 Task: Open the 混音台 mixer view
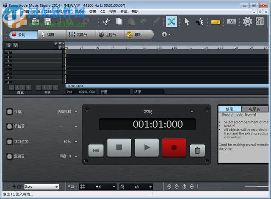[x=81, y=34]
